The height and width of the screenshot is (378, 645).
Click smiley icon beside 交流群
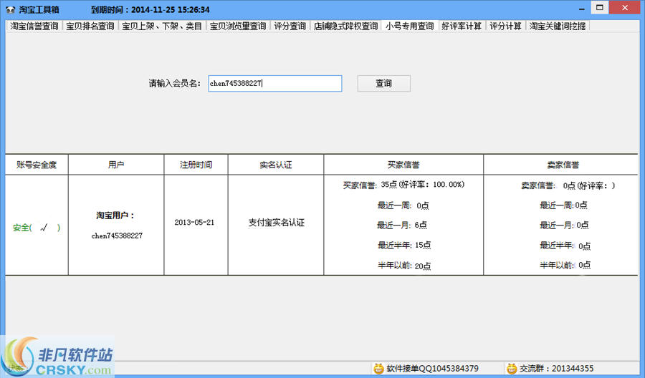pos(511,369)
